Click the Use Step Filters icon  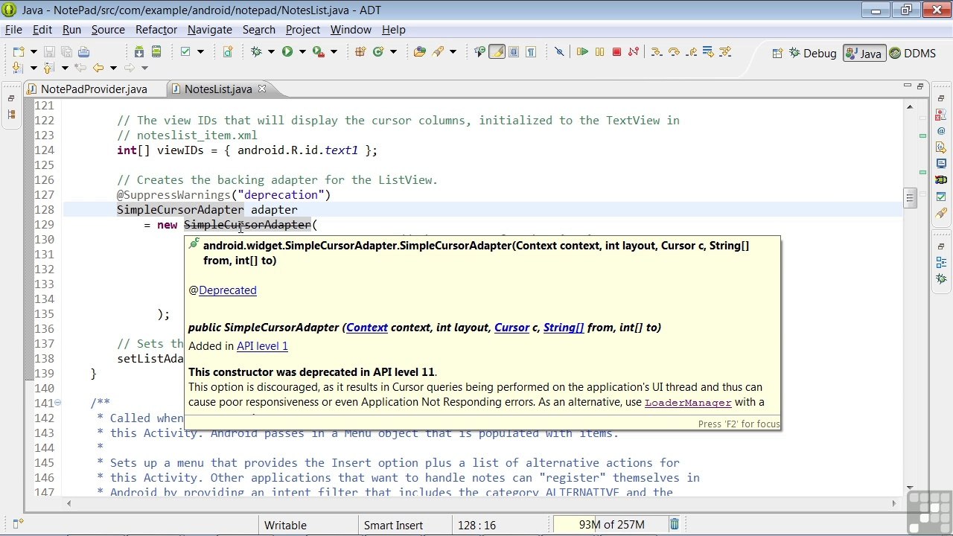tap(725, 51)
